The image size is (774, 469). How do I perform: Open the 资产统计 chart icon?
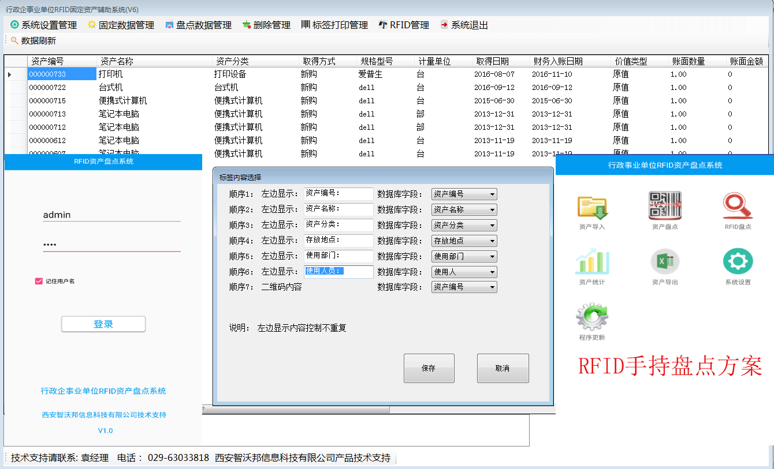coord(592,262)
